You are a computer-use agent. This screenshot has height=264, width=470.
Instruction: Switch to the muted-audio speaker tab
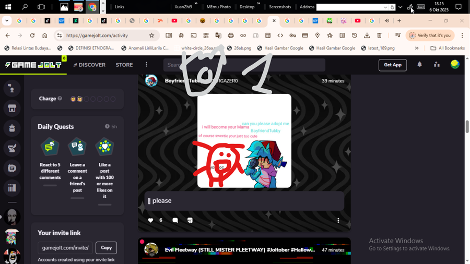coord(386,21)
